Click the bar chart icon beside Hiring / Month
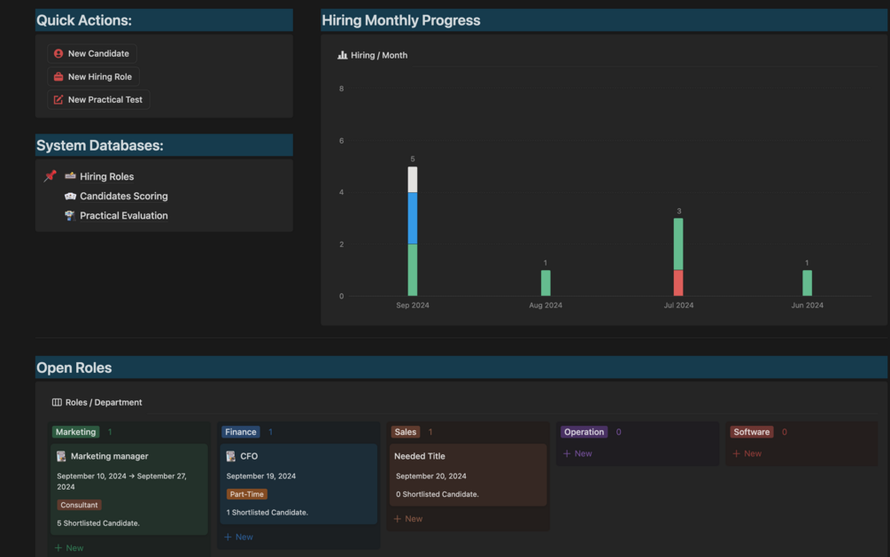Image resolution: width=890 pixels, height=557 pixels. [x=342, y=55]
